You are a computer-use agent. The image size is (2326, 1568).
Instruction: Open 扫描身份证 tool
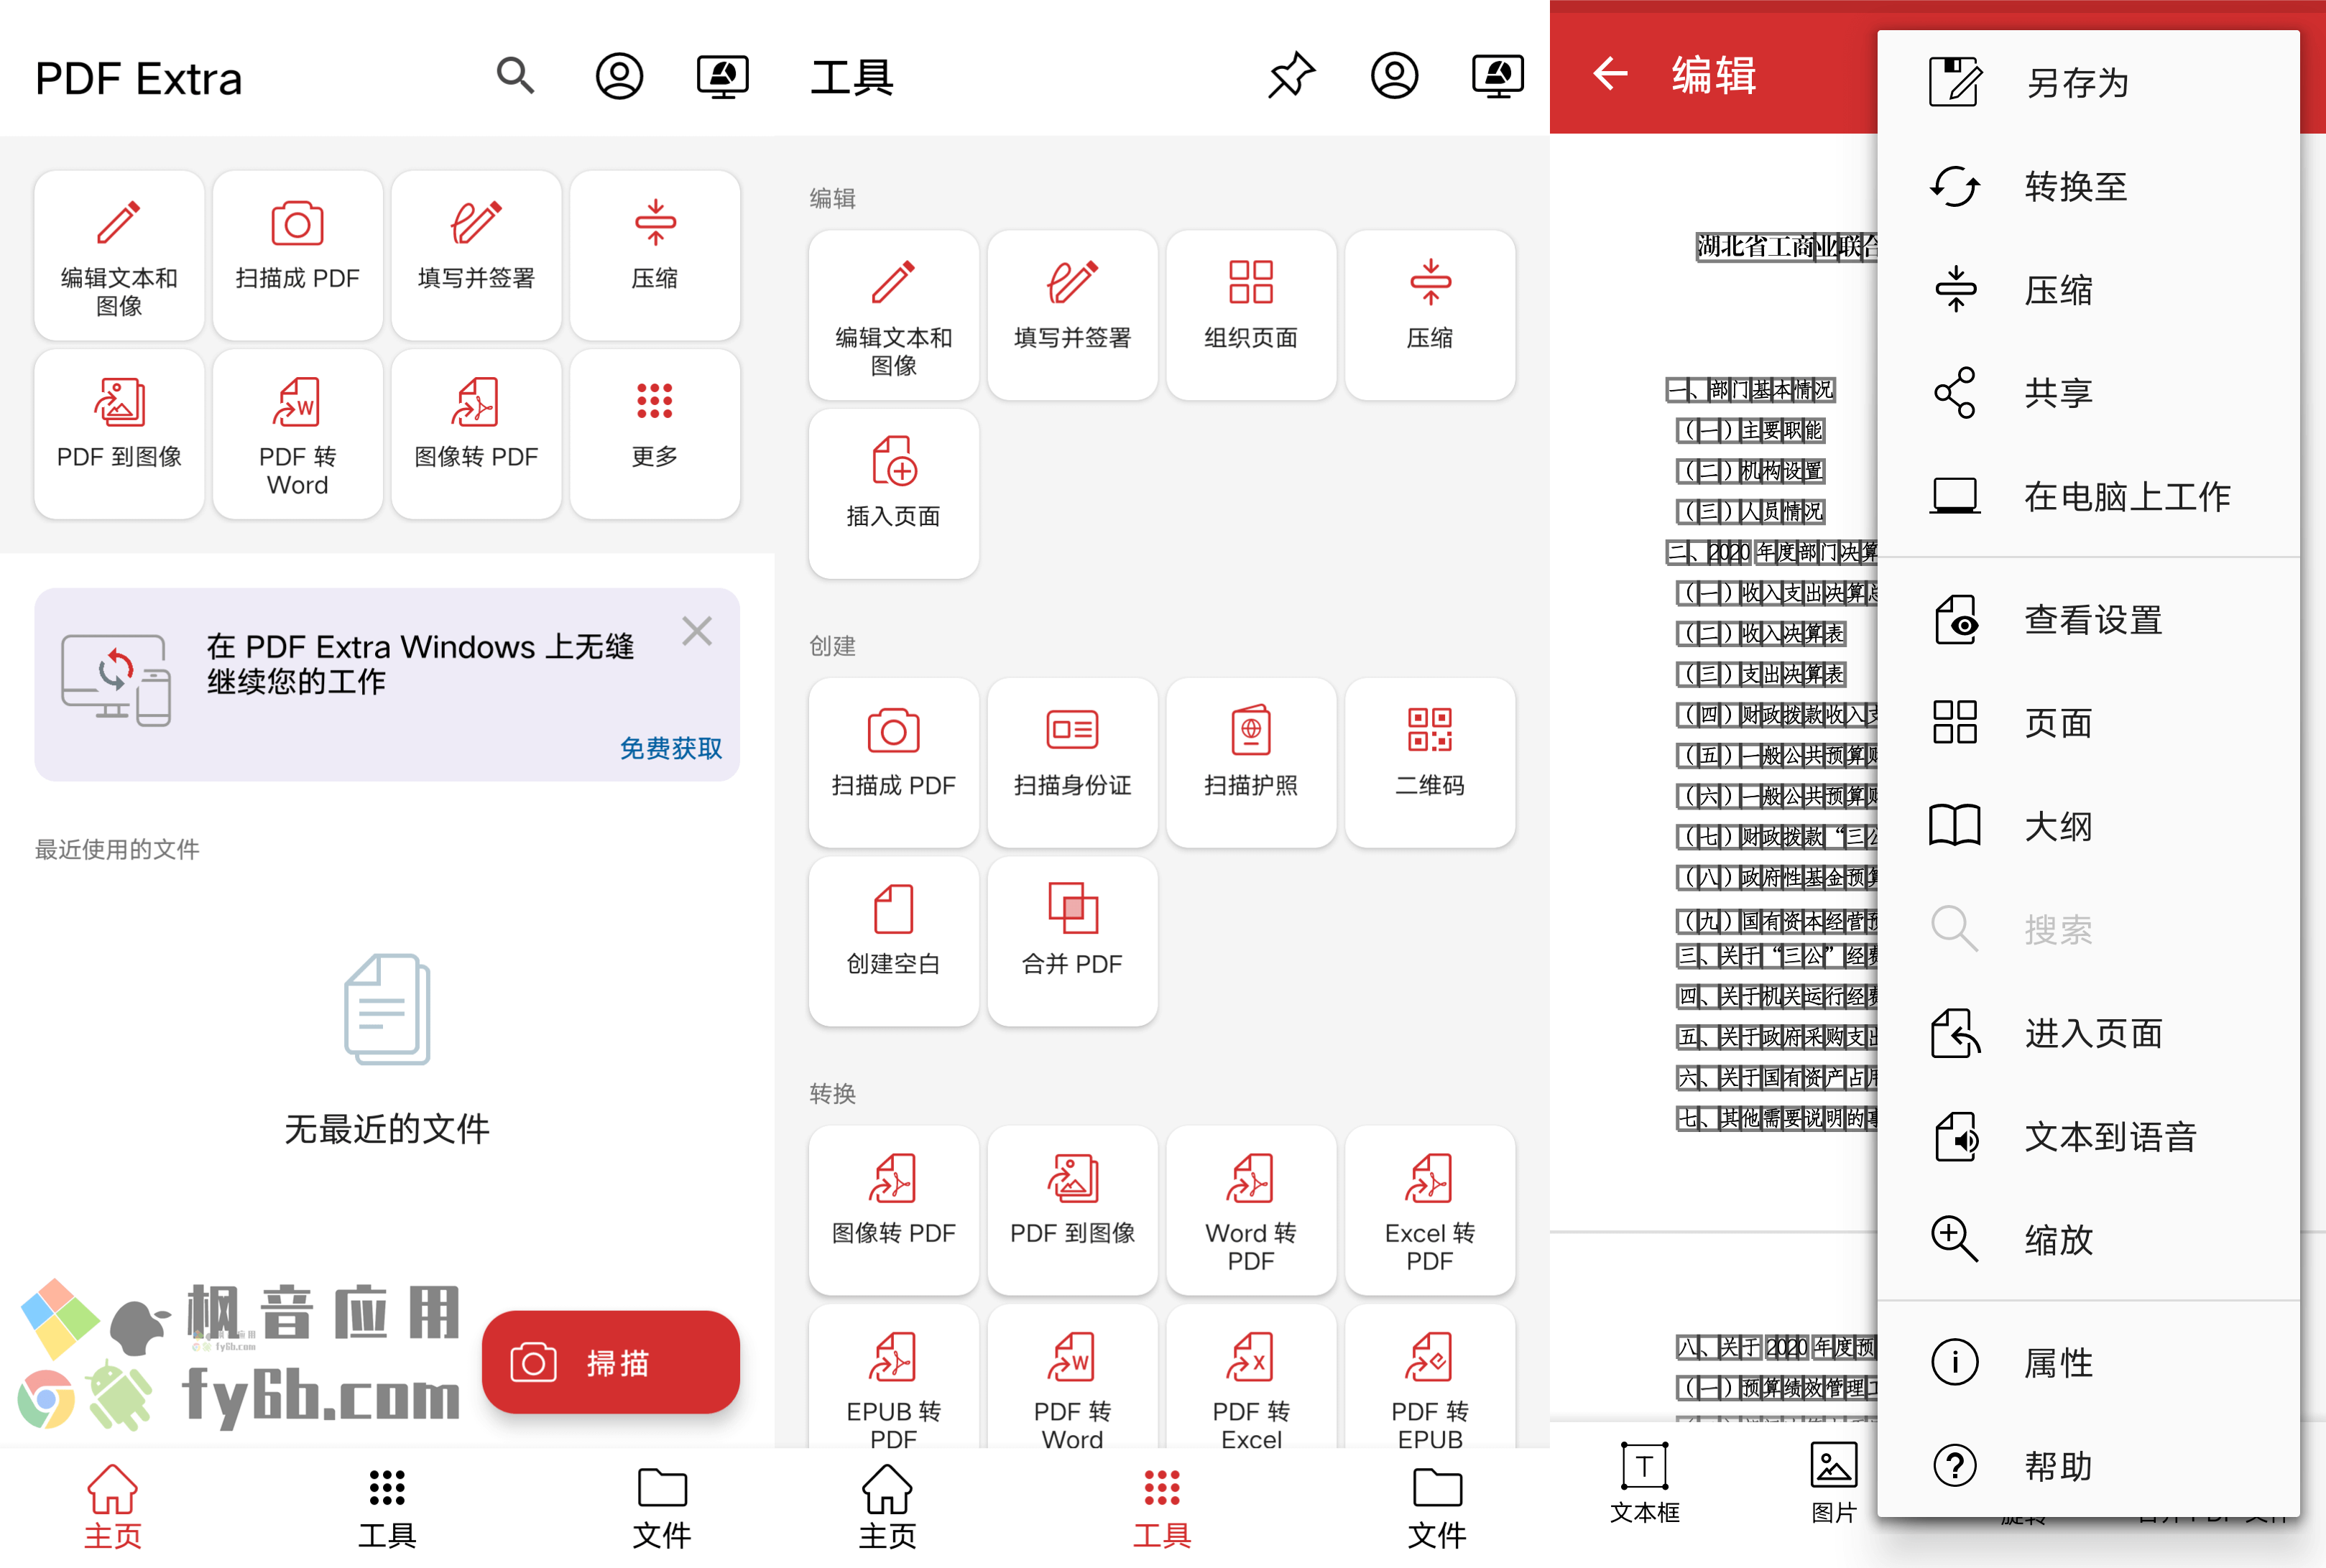[1073, 763]
